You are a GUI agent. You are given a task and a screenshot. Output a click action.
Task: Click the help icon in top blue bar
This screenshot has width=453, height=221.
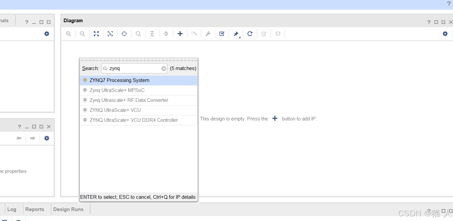[x=449, y=4]
